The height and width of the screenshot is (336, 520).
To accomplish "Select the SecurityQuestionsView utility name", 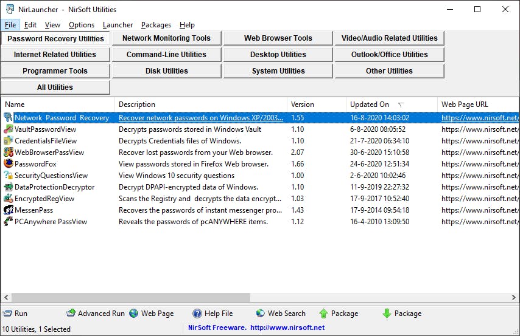I will pyautogui.click(x=51, y=176).
